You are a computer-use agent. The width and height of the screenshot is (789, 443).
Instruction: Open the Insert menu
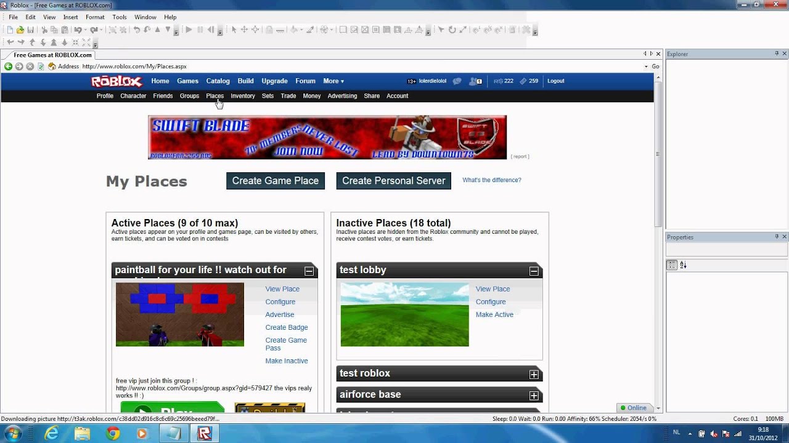[x=70, y=17]
